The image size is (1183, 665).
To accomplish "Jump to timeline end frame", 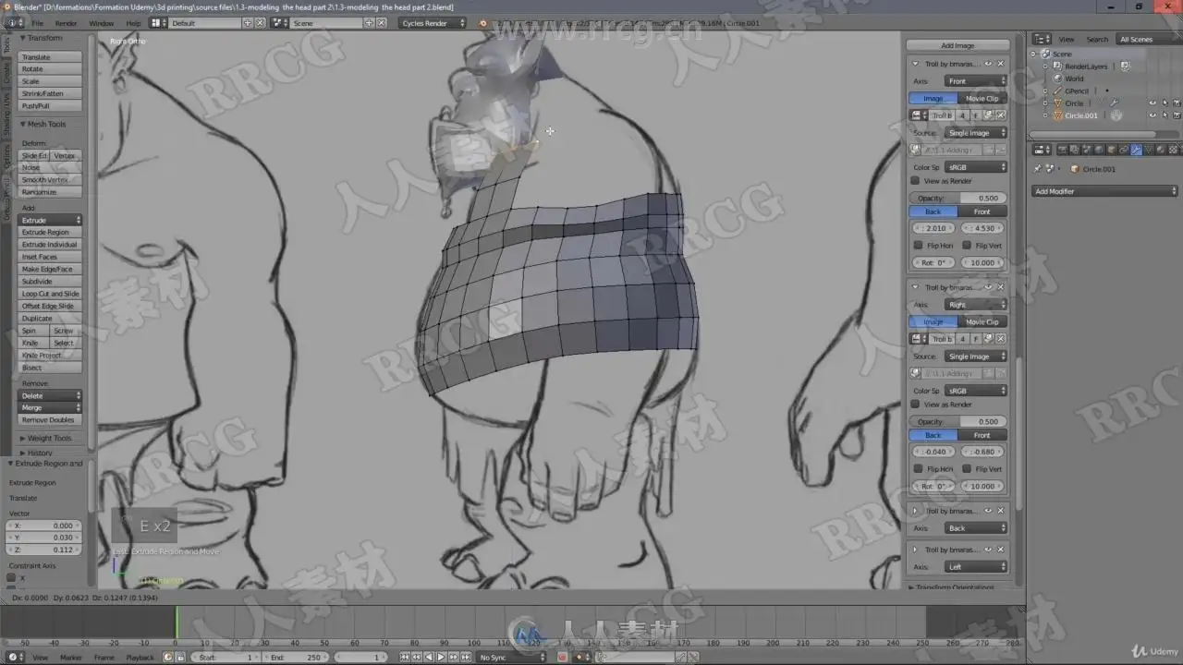I will (x=465, y=657).
